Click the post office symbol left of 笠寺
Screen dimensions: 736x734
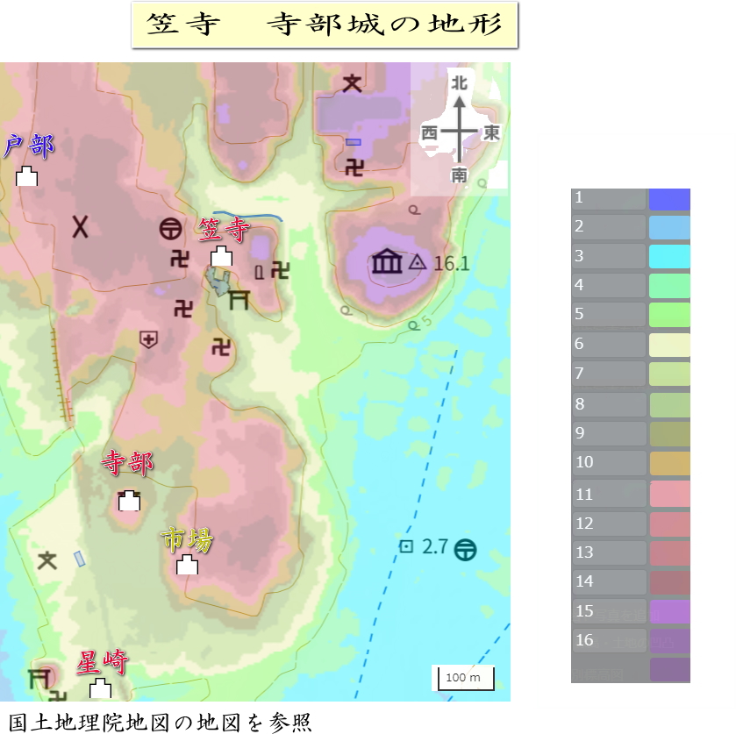coord(170,228)
